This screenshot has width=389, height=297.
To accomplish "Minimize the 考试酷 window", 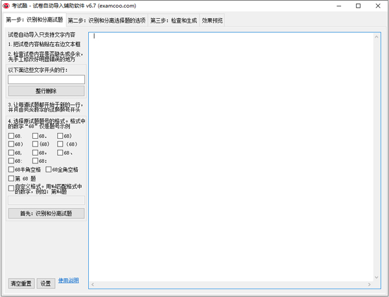I will [339, 6].
